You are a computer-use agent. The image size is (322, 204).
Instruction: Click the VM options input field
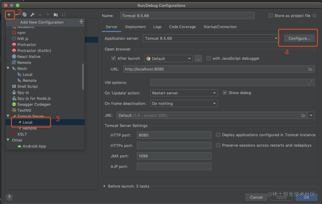pyautogui.click(x=232, y=82)
